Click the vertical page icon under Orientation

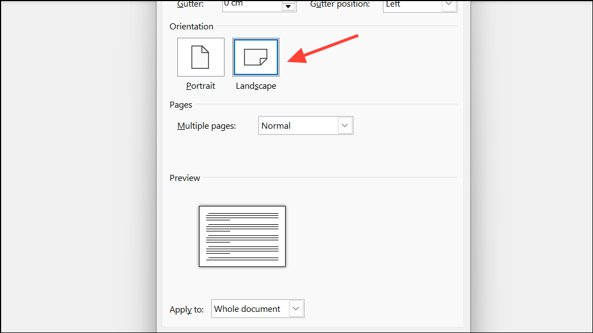[x=201, y=57]
